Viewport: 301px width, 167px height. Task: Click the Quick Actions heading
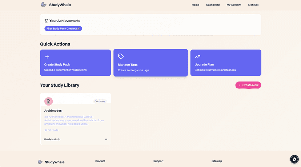click(55, 44)
